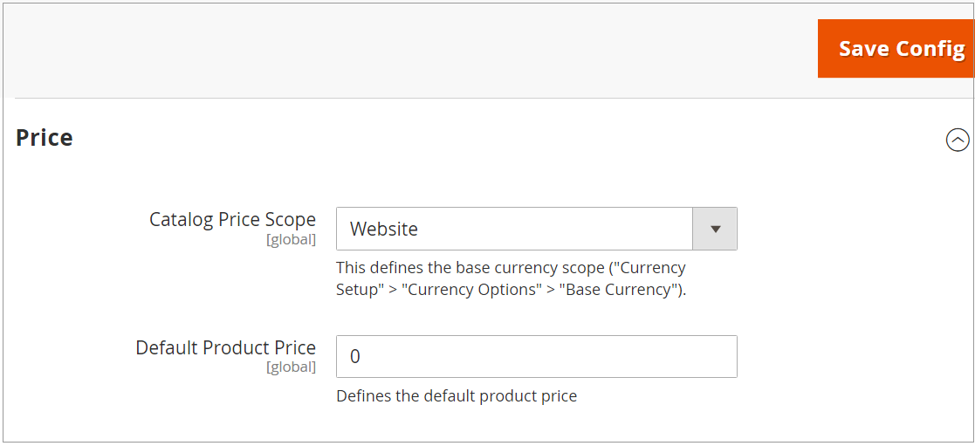Collapse the Price section using the circular chevron
Image resolution: width=975 pixels, height=446 pixels.
[958, 140]
